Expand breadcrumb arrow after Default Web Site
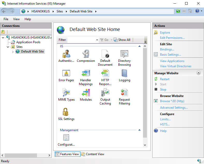The image size is (204, 164). pos(96,11)
